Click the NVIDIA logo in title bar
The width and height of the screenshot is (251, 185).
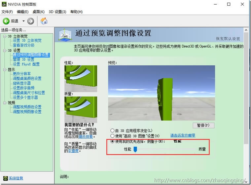[4, 4]
